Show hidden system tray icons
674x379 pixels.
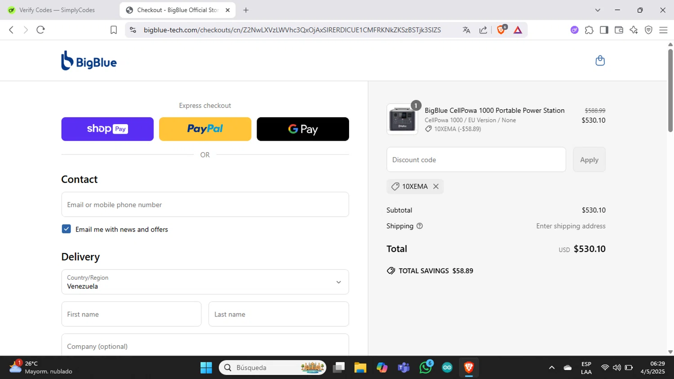tap(552, 368)
